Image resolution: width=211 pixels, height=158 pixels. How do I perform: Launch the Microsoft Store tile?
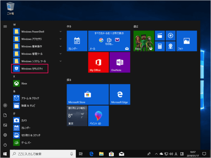tap(87, 94)
